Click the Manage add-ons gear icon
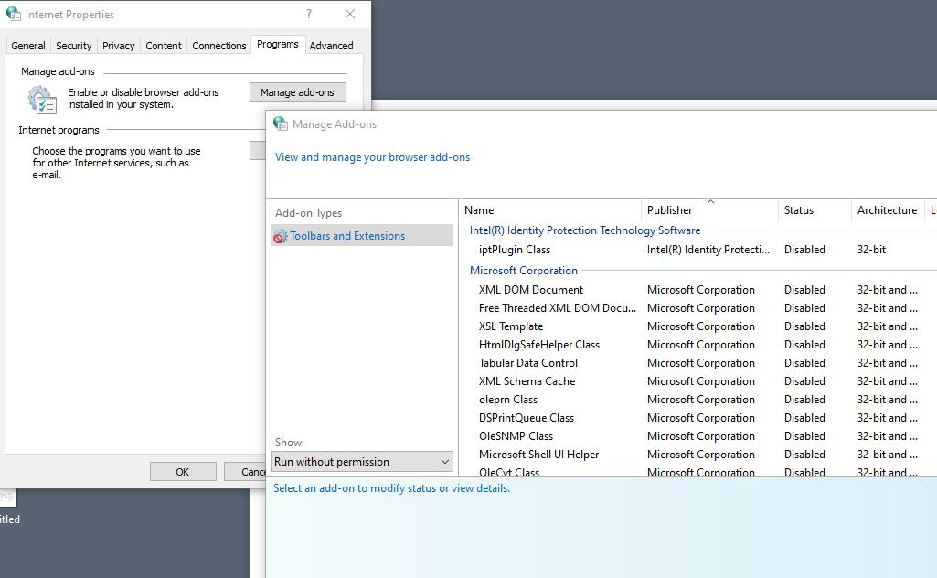Viewport: 937px width, 578px height. point(42,99)
